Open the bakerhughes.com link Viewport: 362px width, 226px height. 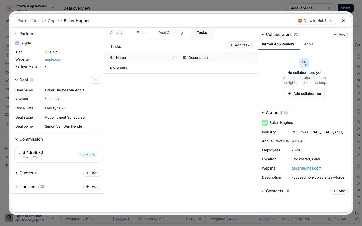[x=306, y=168]
